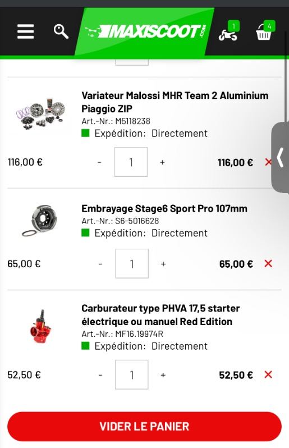Image resolution: width=289 pixels, height=448 pixels.
Task: Expand the grey side panel chevron
Action: tap(281, 157)
